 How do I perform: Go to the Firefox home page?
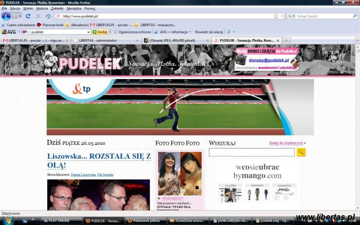coord(48,16)
